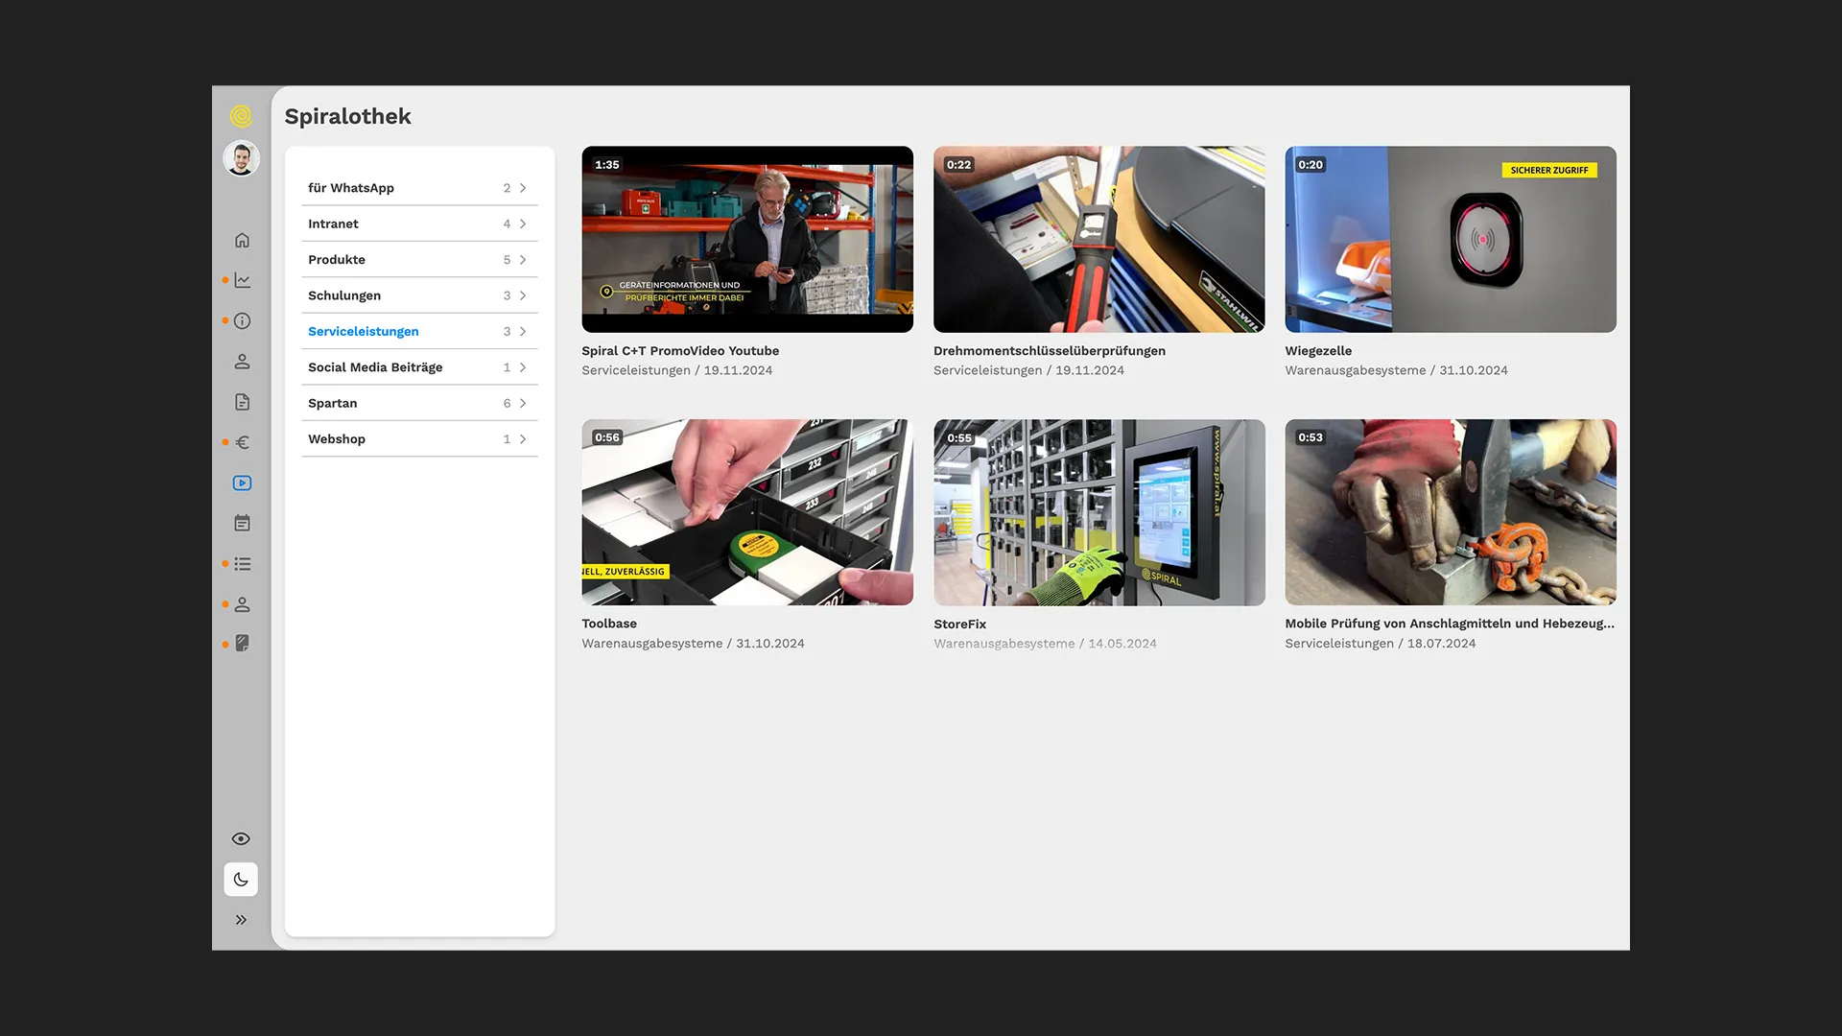Open the StoreFix title link
Image resolution: width=1842 pixels, height=1036 pixels.
(959, 624)
